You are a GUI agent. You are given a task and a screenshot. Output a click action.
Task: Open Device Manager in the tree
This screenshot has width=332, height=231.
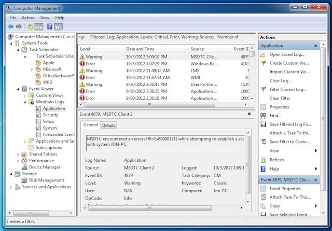click(x=45, y=167)
